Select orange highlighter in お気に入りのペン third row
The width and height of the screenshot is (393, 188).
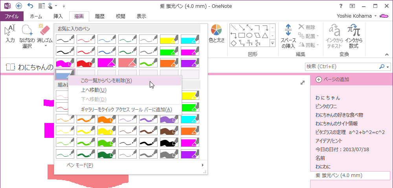pyautogui.click(x=169, y=62)
